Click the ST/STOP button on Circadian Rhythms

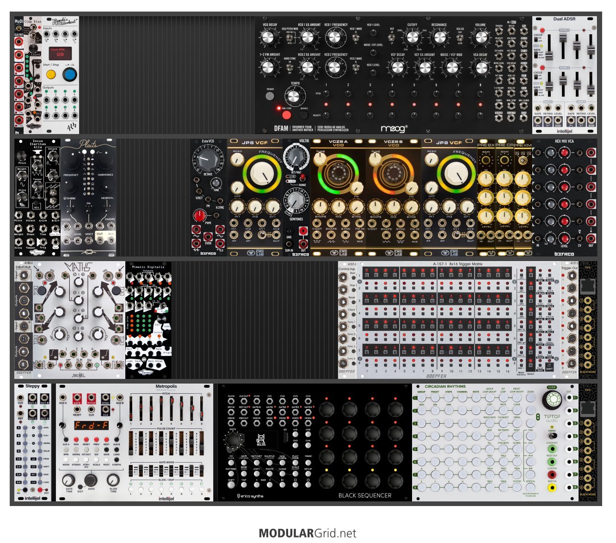(517, 488)
